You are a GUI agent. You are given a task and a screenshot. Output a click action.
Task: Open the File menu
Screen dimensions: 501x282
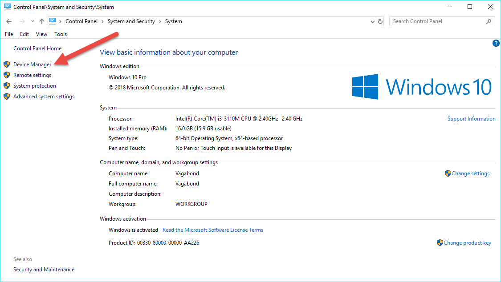click(9, 34)
